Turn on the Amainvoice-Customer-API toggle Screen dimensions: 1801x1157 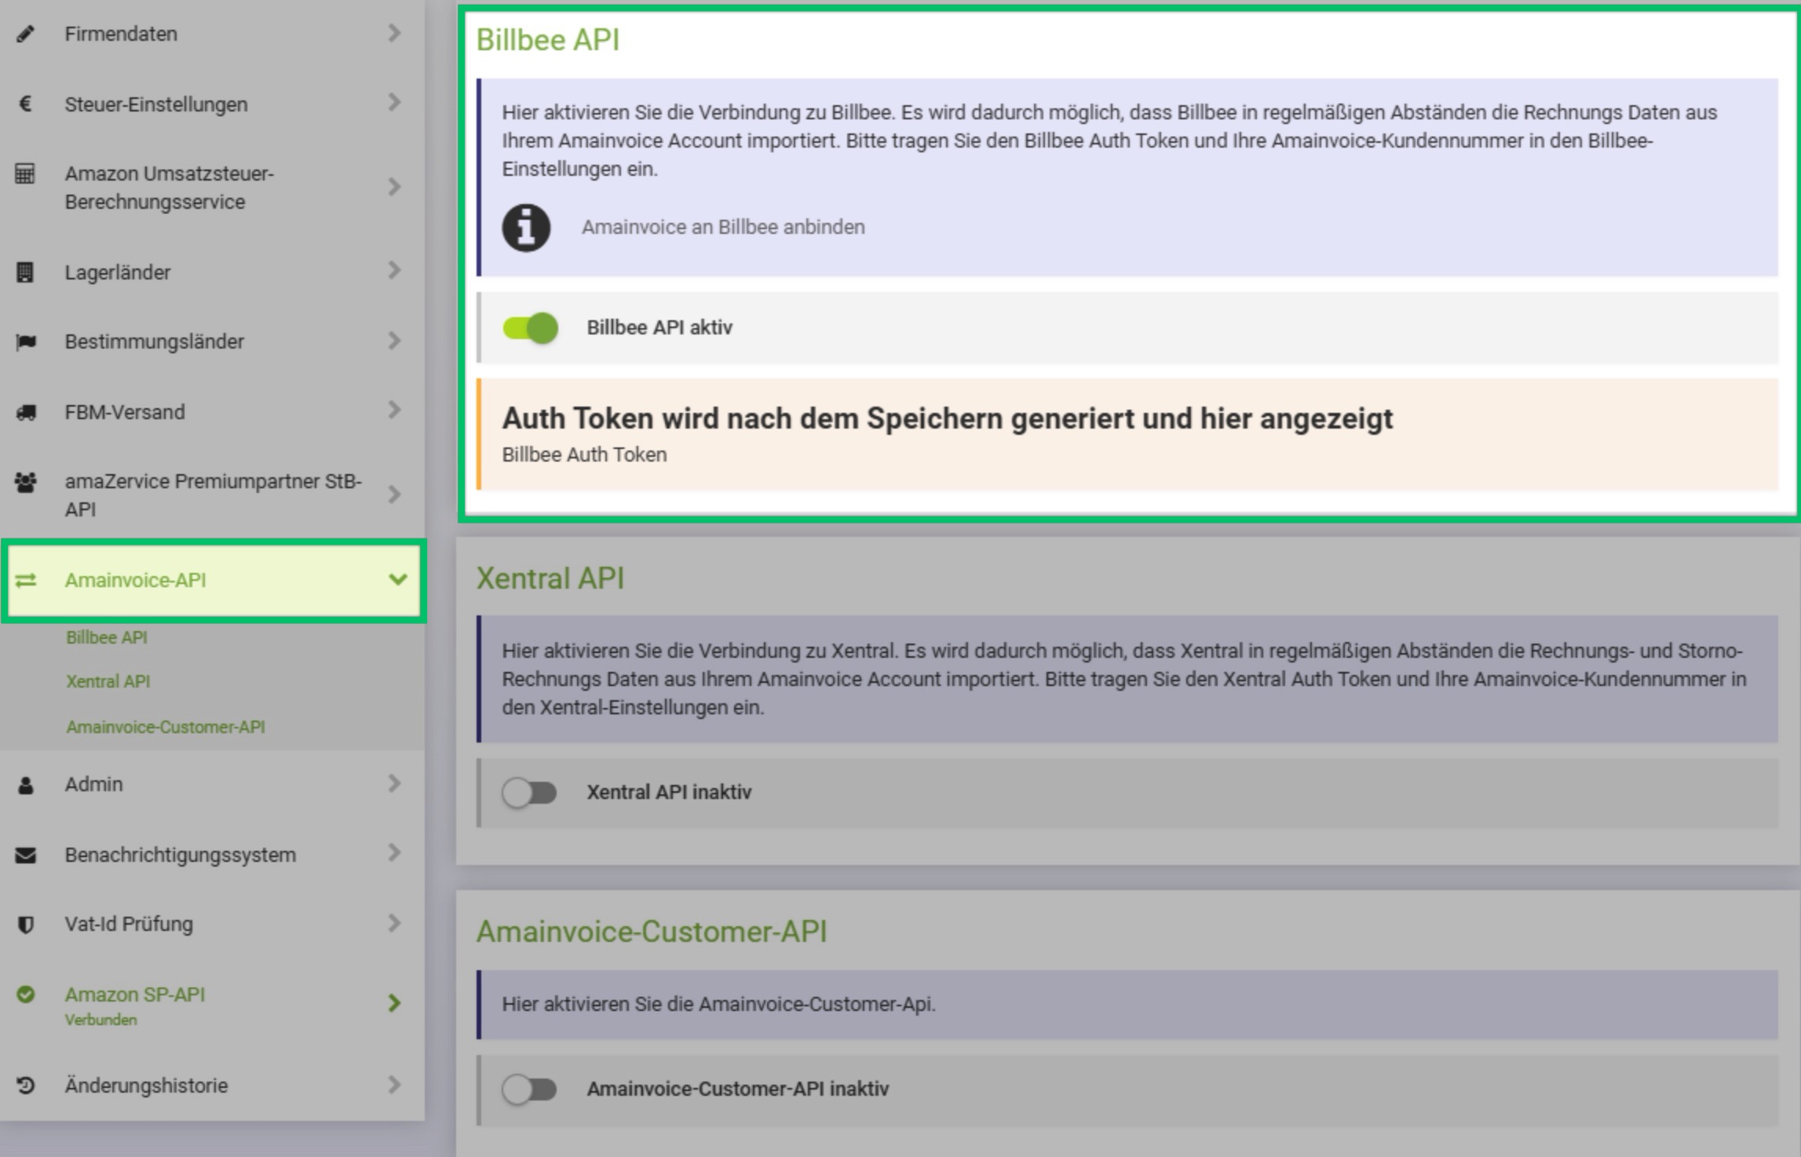click(530, 1089)
